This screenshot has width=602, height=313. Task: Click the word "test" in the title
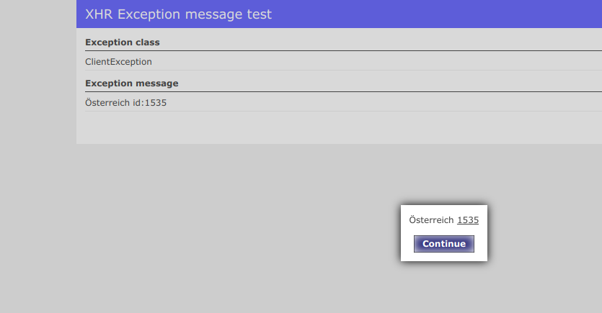click(x=258, y=14)
